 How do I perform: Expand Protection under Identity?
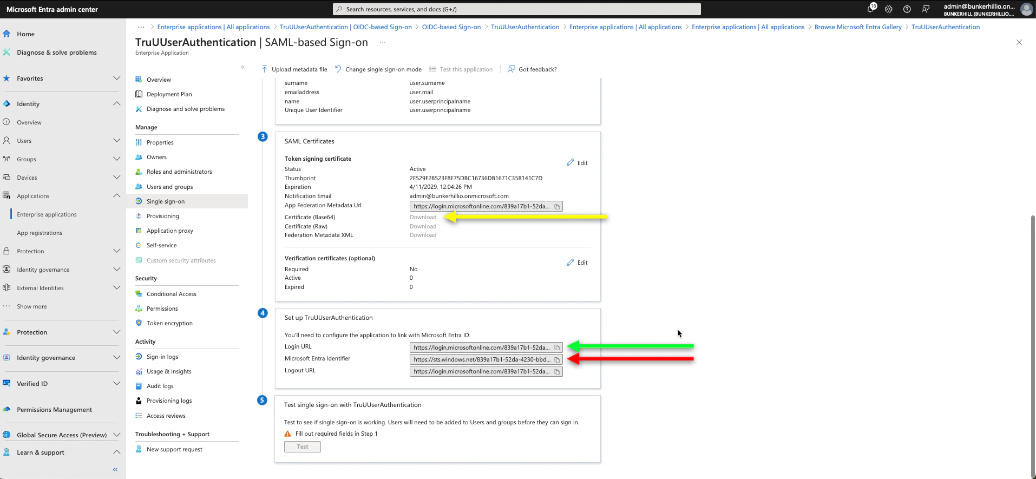(116, 251)
